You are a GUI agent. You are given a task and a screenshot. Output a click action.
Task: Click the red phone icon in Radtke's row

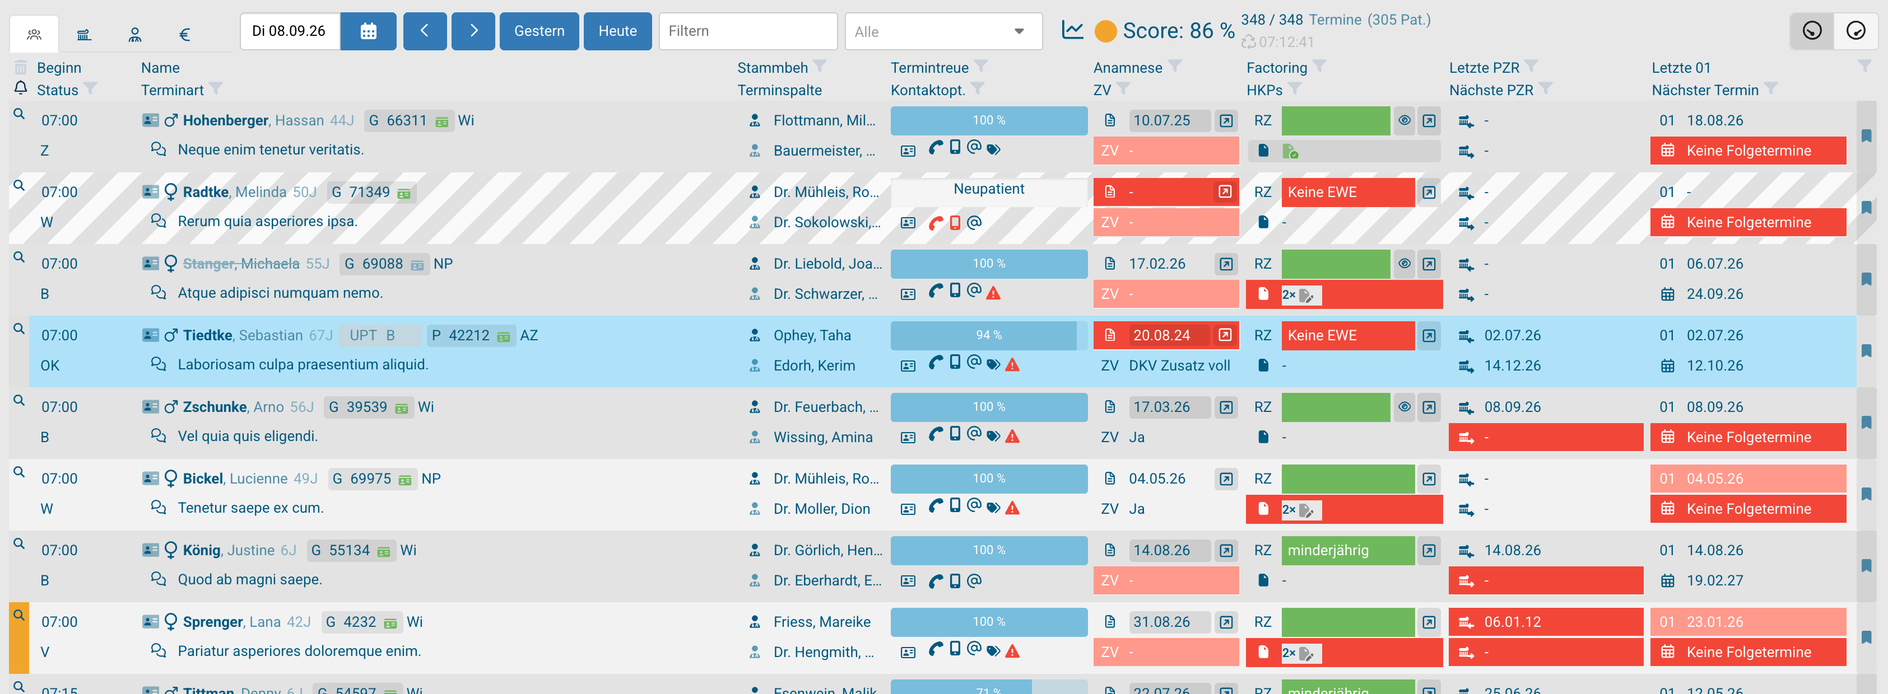(x=935, y=223)
